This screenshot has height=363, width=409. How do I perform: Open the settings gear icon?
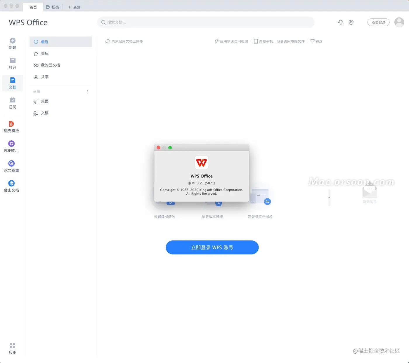point(351,22)
